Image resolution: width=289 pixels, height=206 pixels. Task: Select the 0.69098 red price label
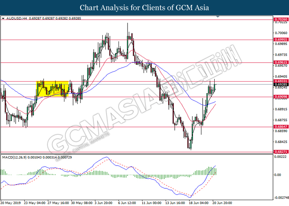[281, 97]
